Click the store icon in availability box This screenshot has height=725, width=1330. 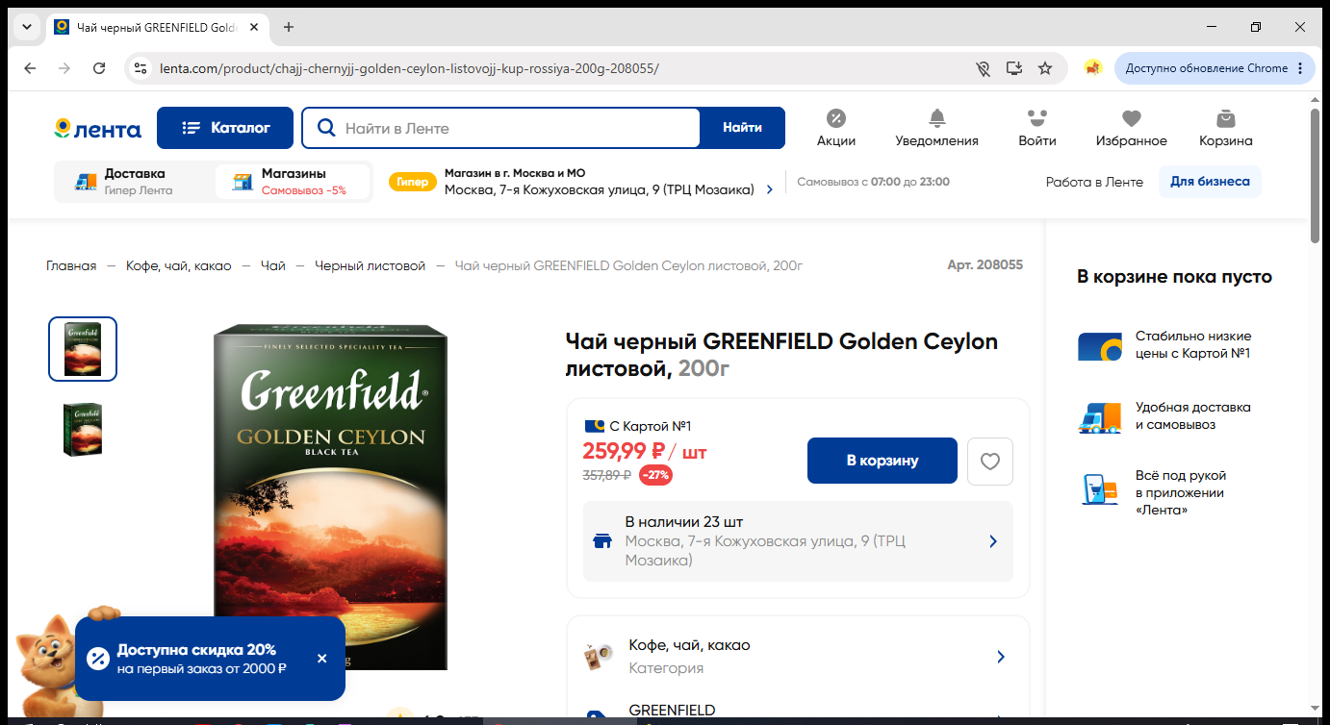(x=602, y=541)
